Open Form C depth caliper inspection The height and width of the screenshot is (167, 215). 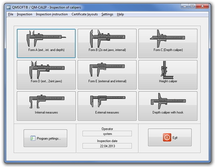click(168, 43)
